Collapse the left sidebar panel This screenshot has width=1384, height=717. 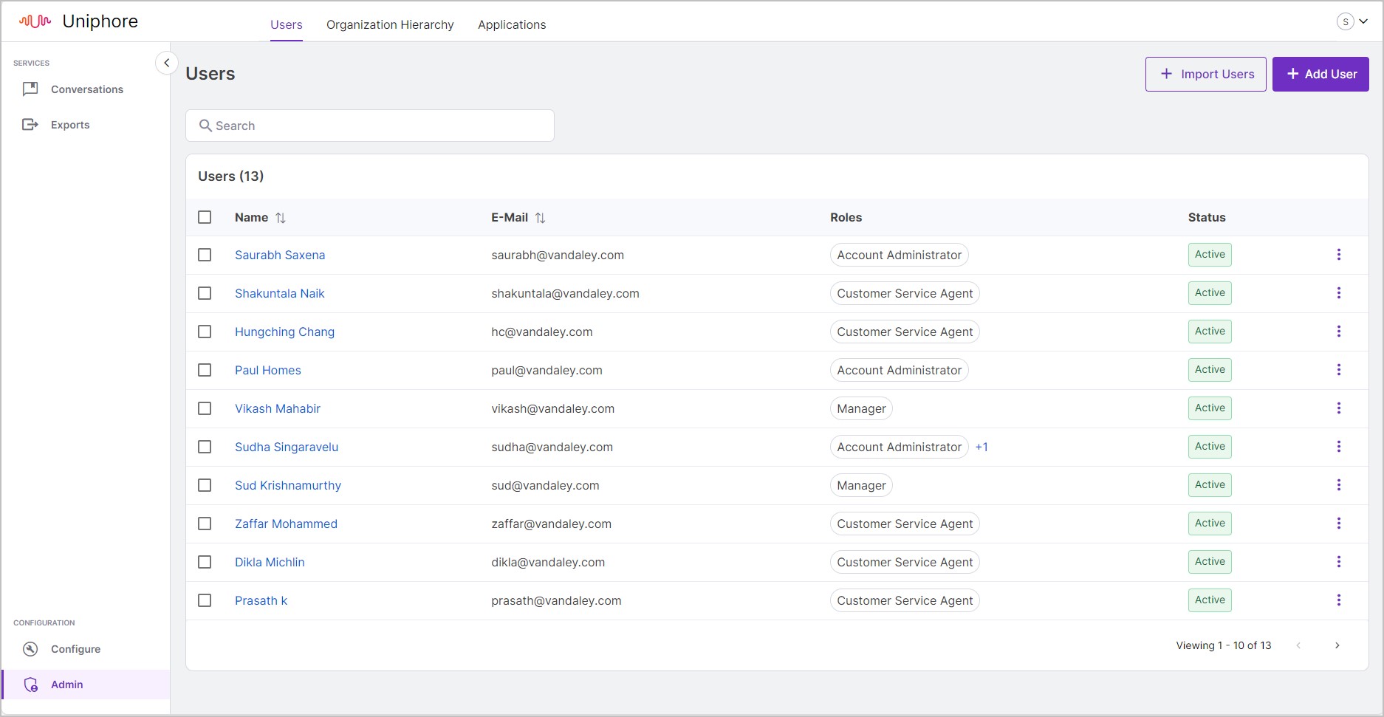tap(167, 63)
